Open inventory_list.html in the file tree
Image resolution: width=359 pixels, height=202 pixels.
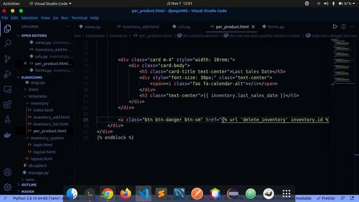[x=51, y=124]
